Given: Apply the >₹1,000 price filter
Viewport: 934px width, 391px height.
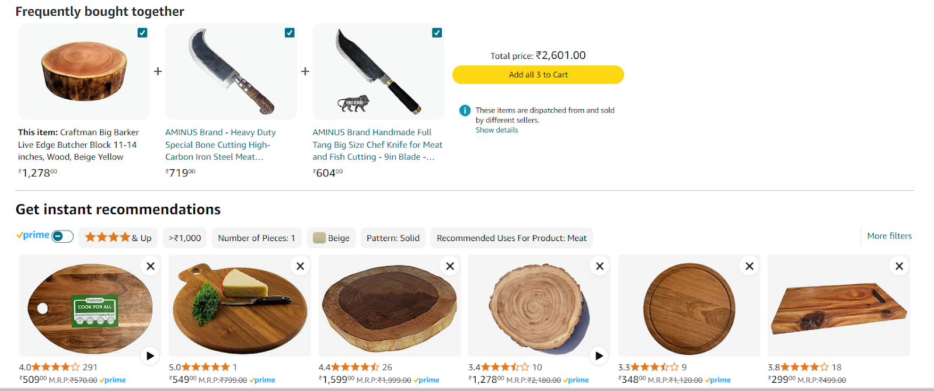Looking at the screenshot, I should 184,238.
